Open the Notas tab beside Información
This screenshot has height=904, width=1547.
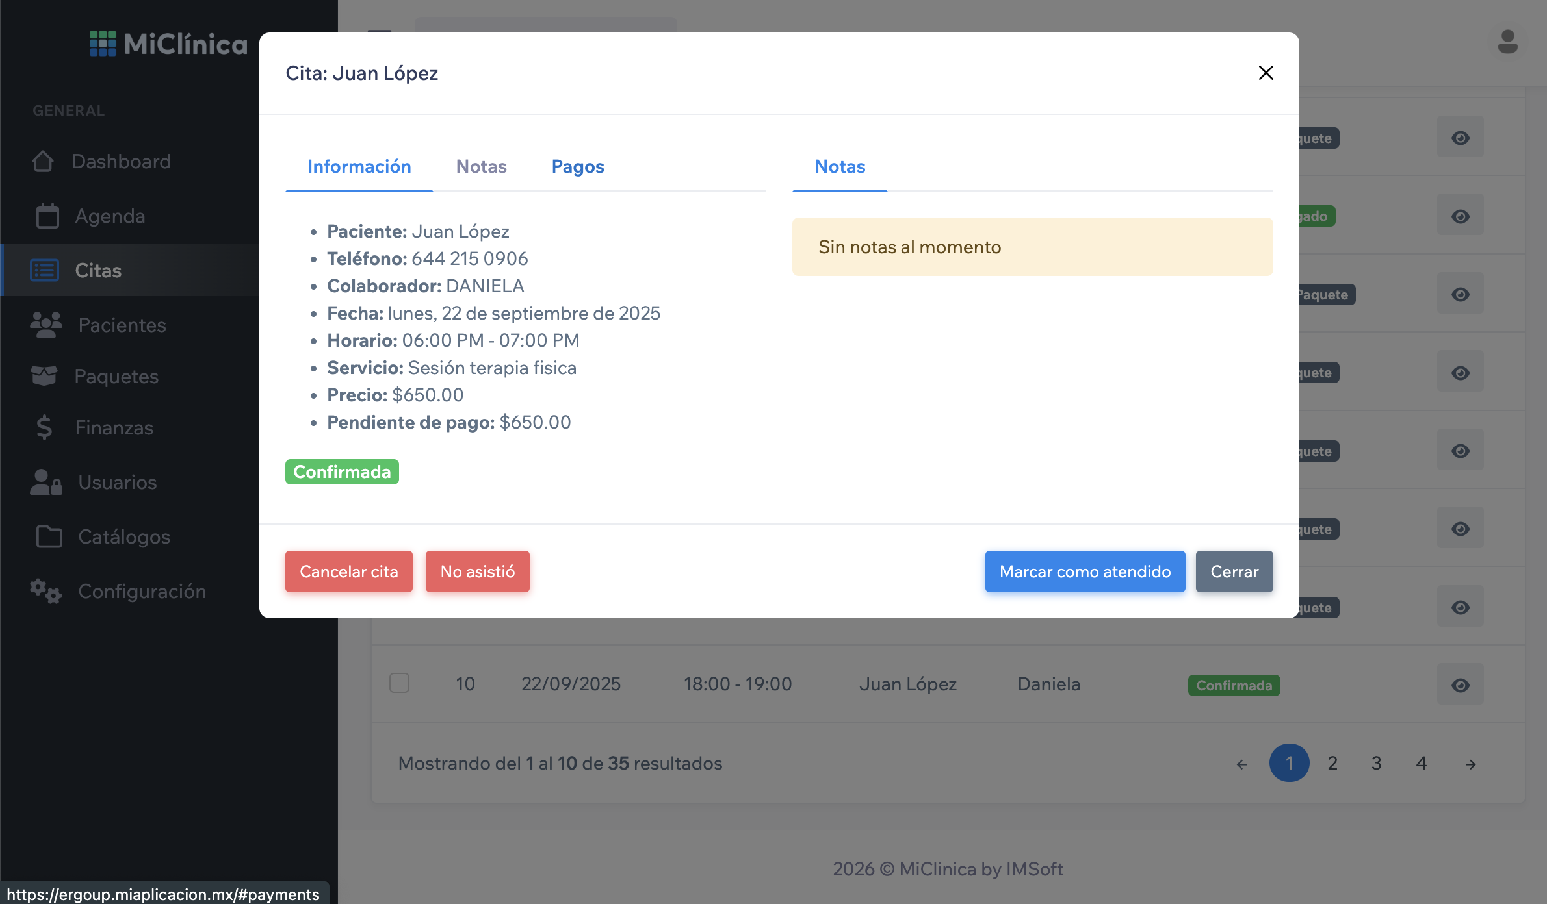click(481, 166)
